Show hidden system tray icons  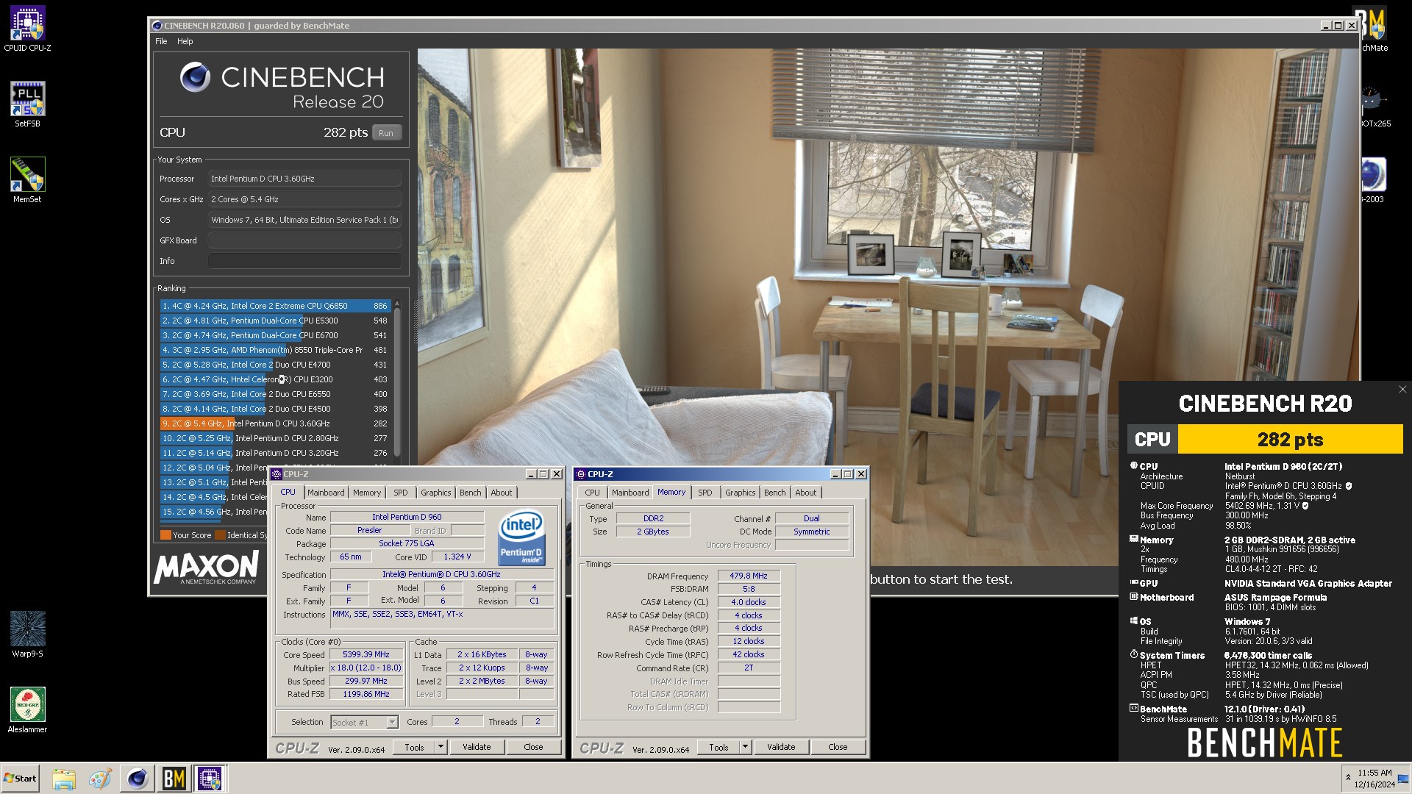click(1348, 777)
